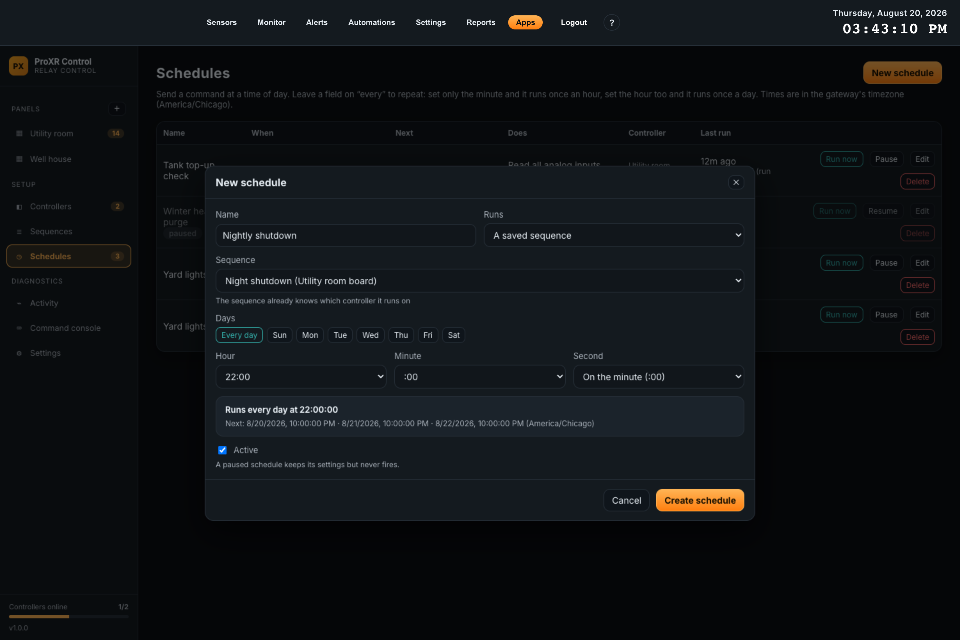Image resolution: width=960 pixels, height=640 pixels.
Task: Click Run now for Tank top-up check
Action: (x=841, y=159)
